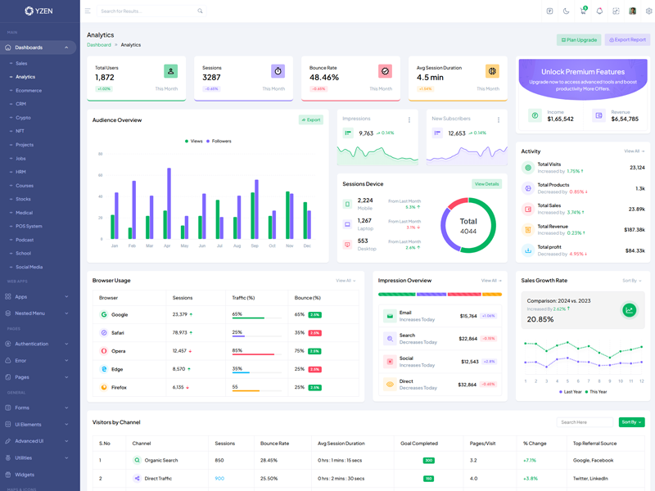The height and width of the screenshot is (491, 655).
Task: Click the Plan Upgrade button
Action: (x=579, y=39)
